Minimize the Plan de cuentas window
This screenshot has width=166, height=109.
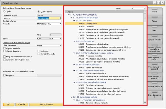coord(155,3)
